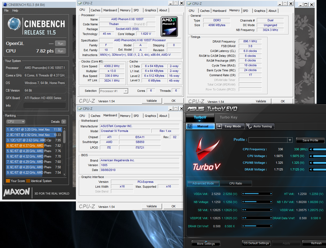
Task: Click the Cinebench ranking list scrollbar
Action: [x=64, y=152]
